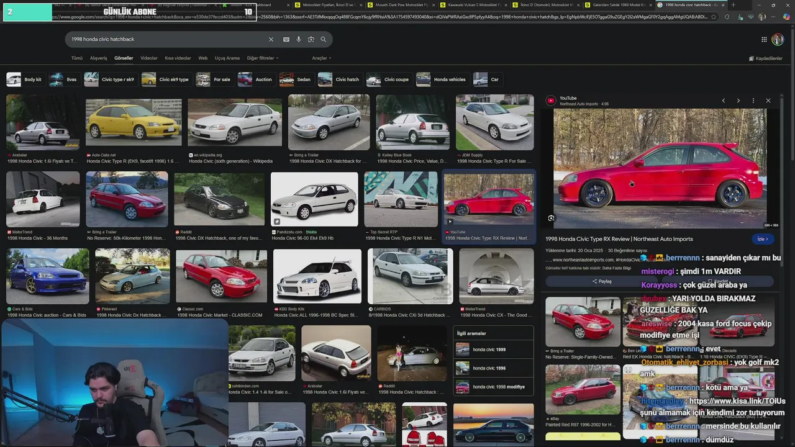The height and width of the screenshot is (447, 795).
Task: Switch to Galeriden Satılık 1969 Model tab
Action: 619,5
